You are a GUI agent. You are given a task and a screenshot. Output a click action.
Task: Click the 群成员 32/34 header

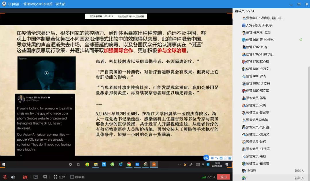click(244, 11)
